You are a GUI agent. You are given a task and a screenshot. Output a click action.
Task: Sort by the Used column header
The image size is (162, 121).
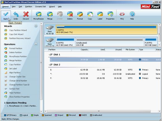[97, 50]
